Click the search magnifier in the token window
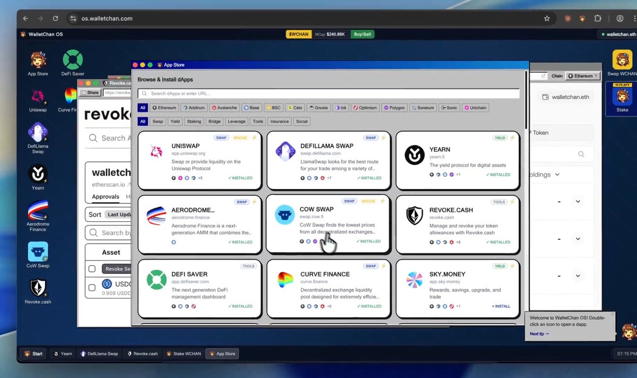637x378 pixels. click(581, 154)
